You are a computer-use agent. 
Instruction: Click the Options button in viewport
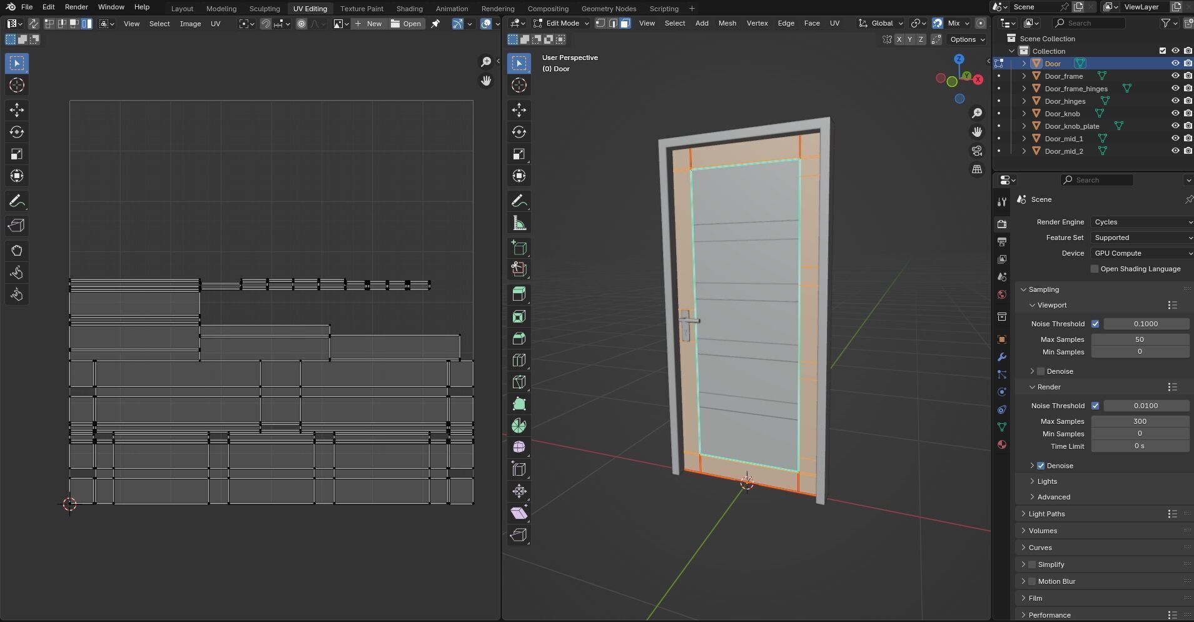967,39
